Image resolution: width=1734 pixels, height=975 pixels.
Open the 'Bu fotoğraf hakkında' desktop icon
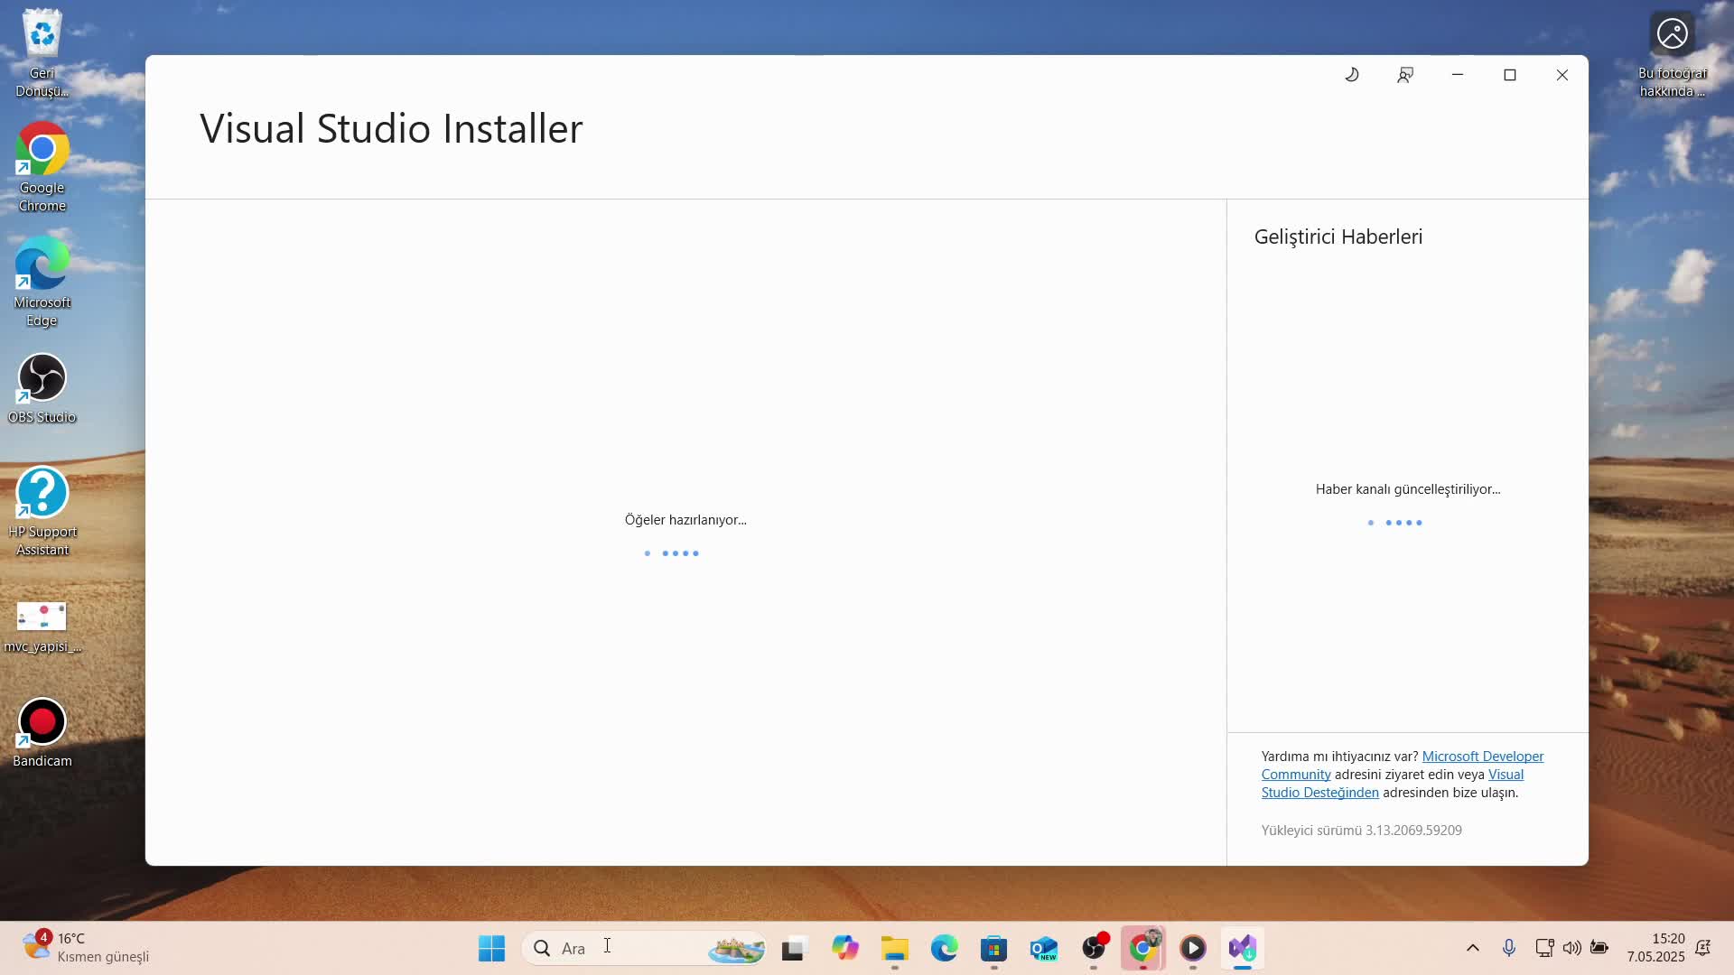[1673, 53]
